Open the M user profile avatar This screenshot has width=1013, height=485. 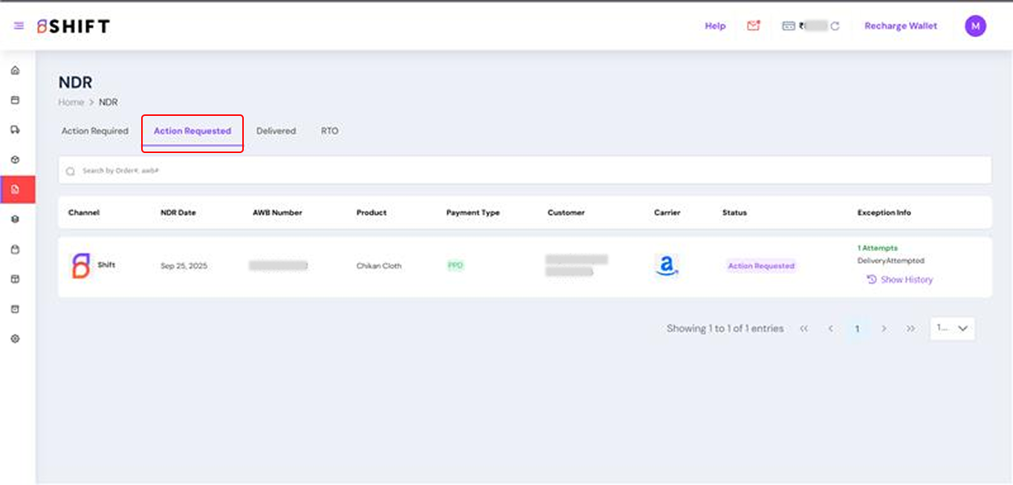click(975, 26)
